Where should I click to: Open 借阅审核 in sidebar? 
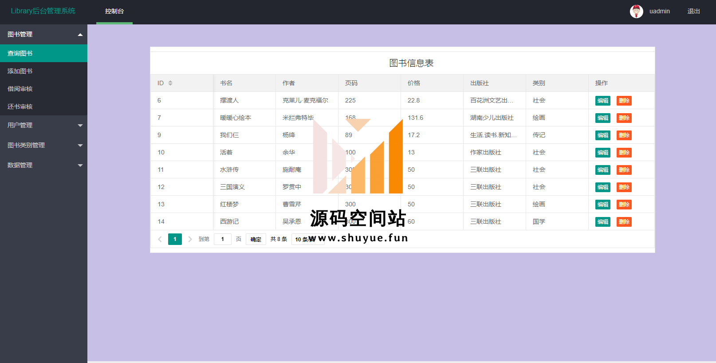[43, 89]
